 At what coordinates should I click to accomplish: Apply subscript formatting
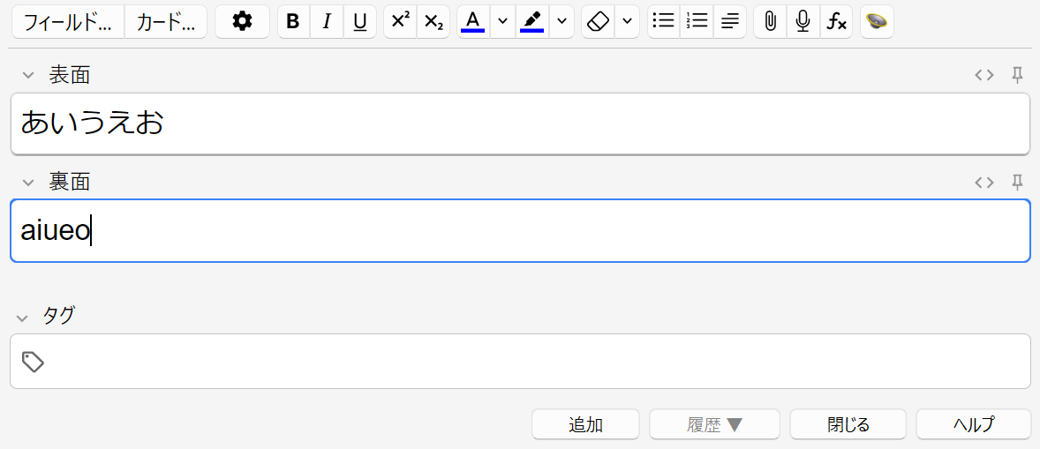pyautogui.click(x=433, y=22)
